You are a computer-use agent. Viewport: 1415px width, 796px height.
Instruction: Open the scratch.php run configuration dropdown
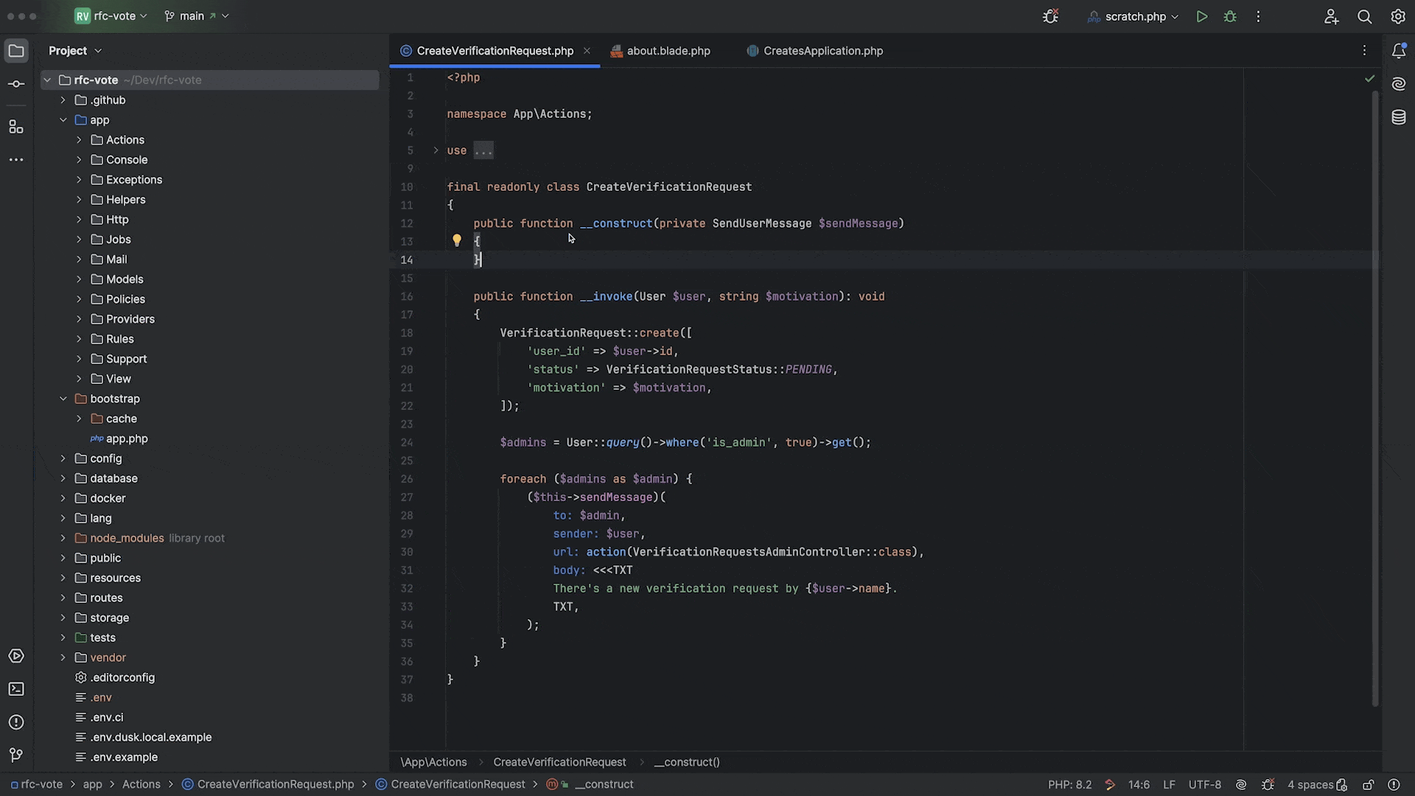click(1135, 16)
